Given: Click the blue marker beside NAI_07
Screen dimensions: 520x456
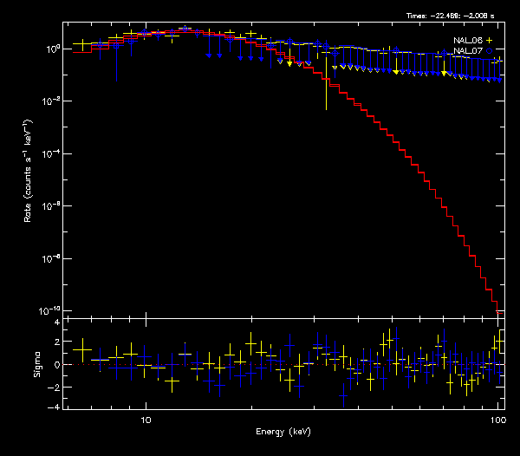Looking at the screenshot, I should tap(489, 51).
